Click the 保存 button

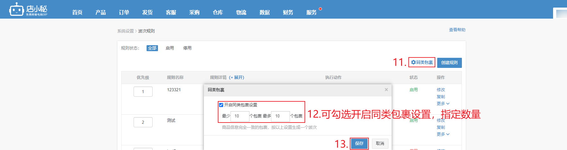(x=359, y=143)
